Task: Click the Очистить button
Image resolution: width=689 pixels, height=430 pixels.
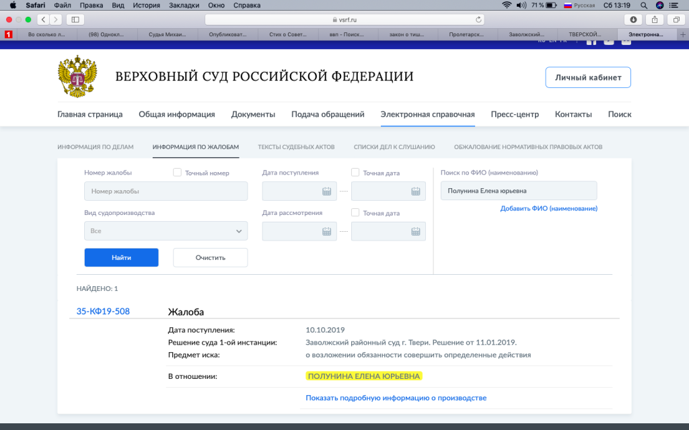Action: click(210, 257)
